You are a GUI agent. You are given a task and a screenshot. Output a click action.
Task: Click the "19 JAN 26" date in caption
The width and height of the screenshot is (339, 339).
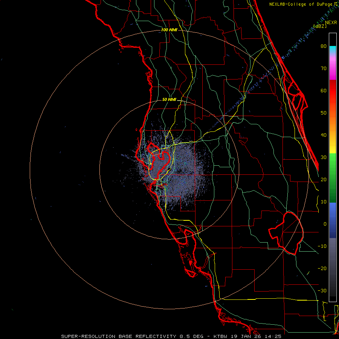tap(247, 336)
